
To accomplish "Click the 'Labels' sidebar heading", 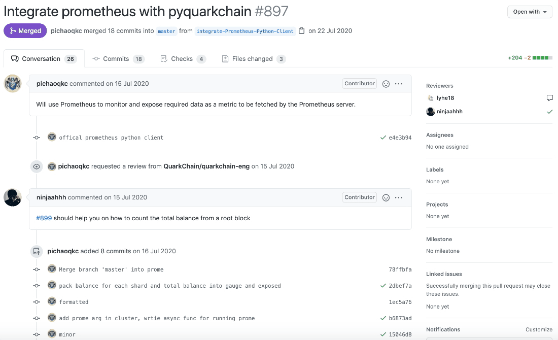I will pyautogui.click(x=435, y=169).
